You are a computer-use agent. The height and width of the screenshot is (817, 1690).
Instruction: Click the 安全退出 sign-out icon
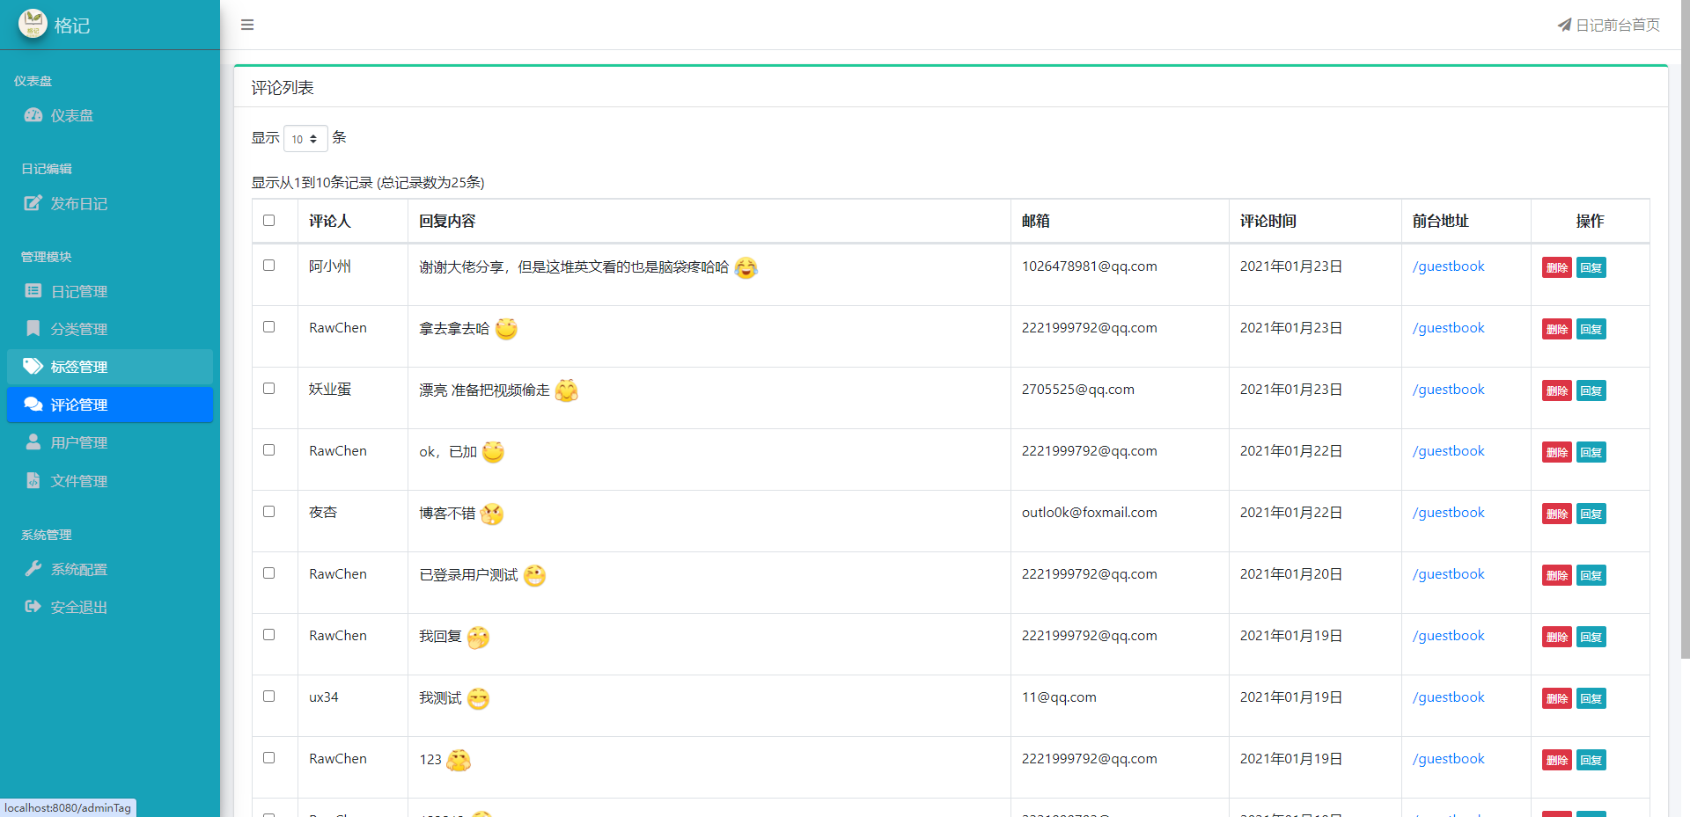coord(33,607)
